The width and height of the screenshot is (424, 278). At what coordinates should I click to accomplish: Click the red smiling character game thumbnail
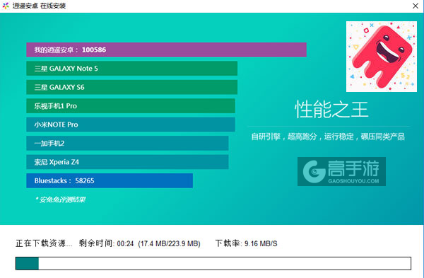[382, 57]
